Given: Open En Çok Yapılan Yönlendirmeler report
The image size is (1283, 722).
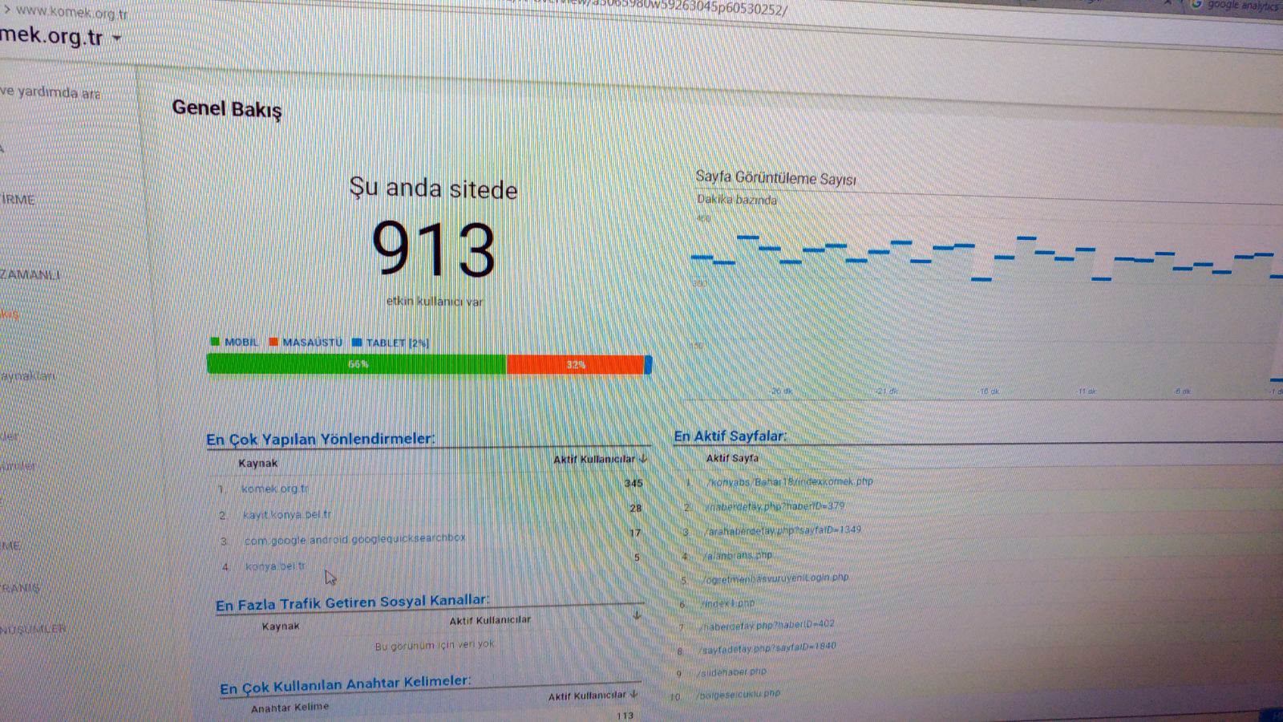Looking at the screenshot, I should click(x=320, y=439).
